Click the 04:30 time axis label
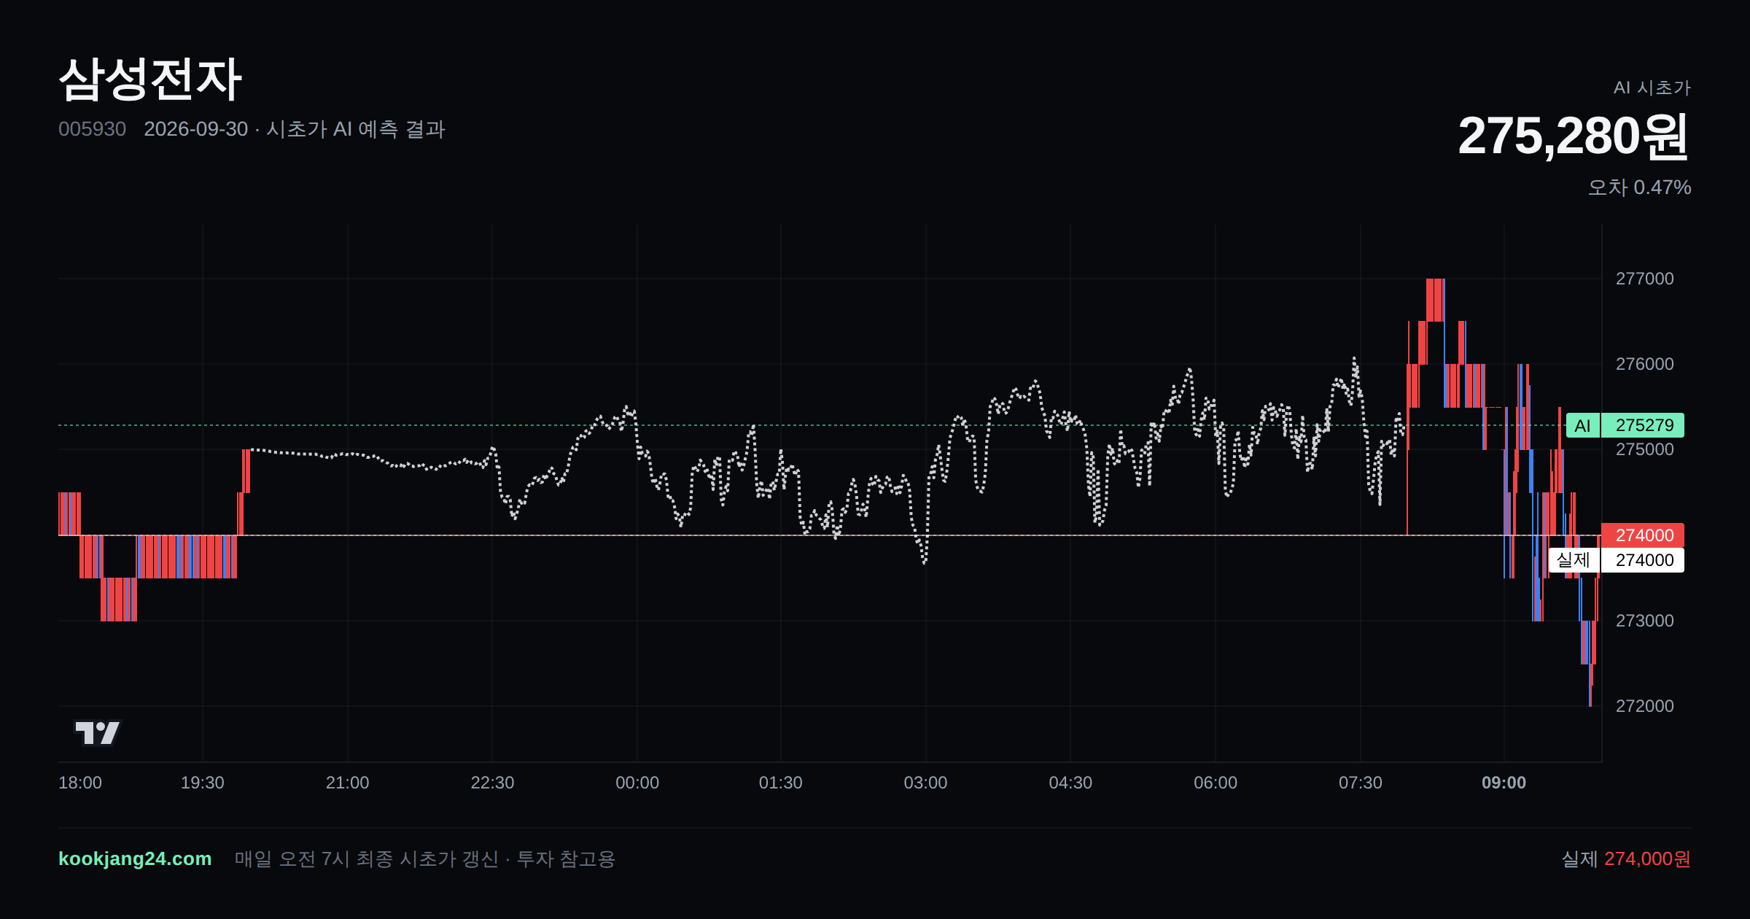Screen dimensions: 1750x919 (x=1070, y=783)
